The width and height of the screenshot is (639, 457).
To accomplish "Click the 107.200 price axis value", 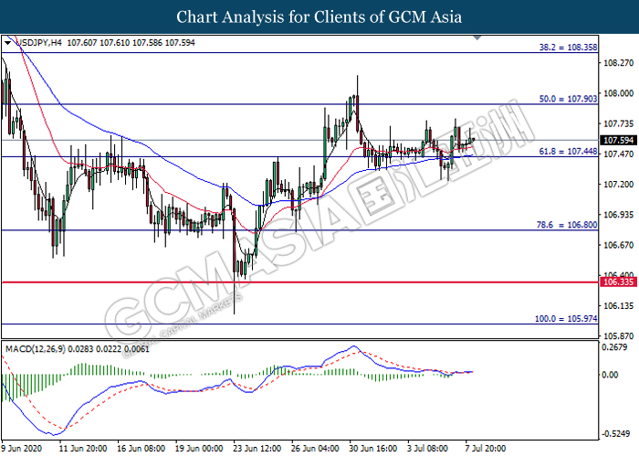I will [618, 185].
